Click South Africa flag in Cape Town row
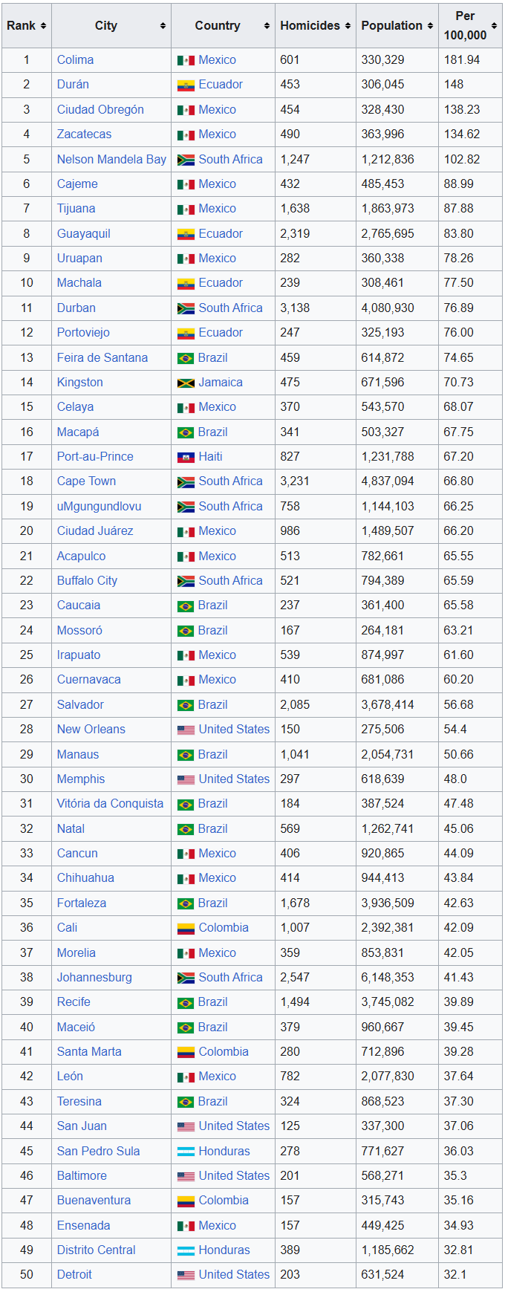Viewport: 505px width, 1292px height. pos(186,481)
